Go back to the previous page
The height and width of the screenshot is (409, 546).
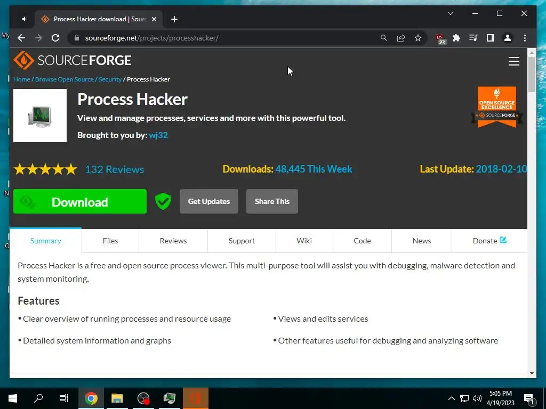pyautogui.click(x=21, y=38)
